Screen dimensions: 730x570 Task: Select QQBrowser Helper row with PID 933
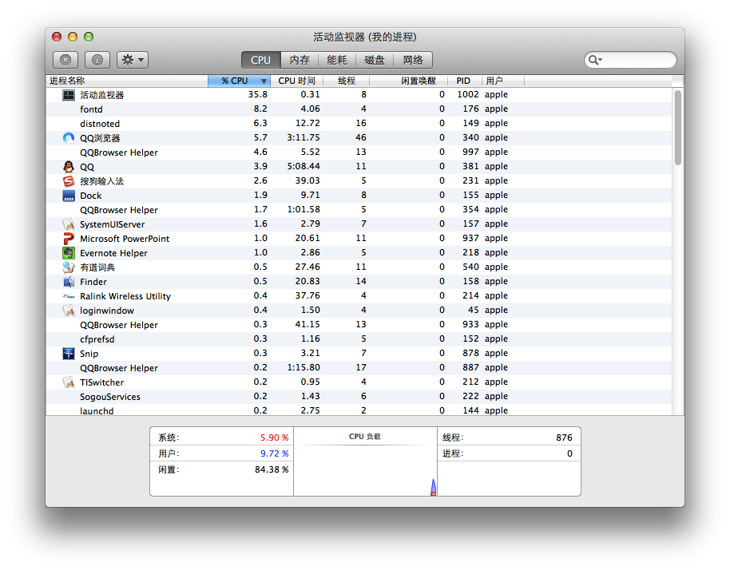tap(359, 325)
